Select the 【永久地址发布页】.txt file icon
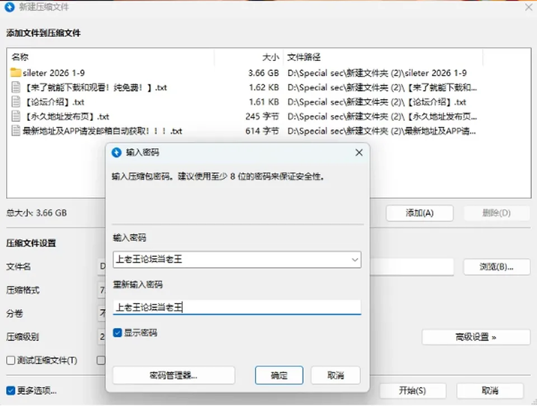The height and width of the screenshot is (406, 537). (x=16, y=116)
